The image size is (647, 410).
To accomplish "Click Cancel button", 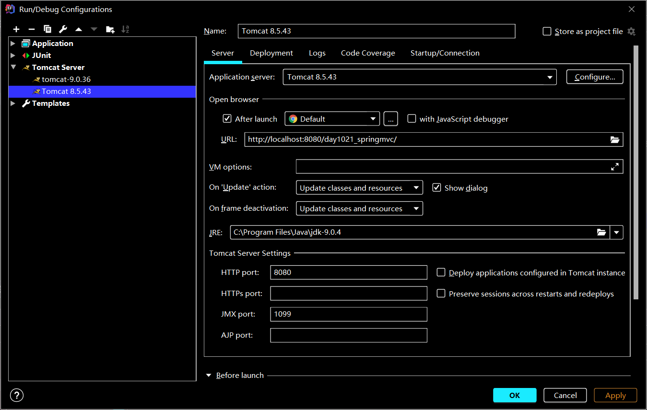I will 565,395.
